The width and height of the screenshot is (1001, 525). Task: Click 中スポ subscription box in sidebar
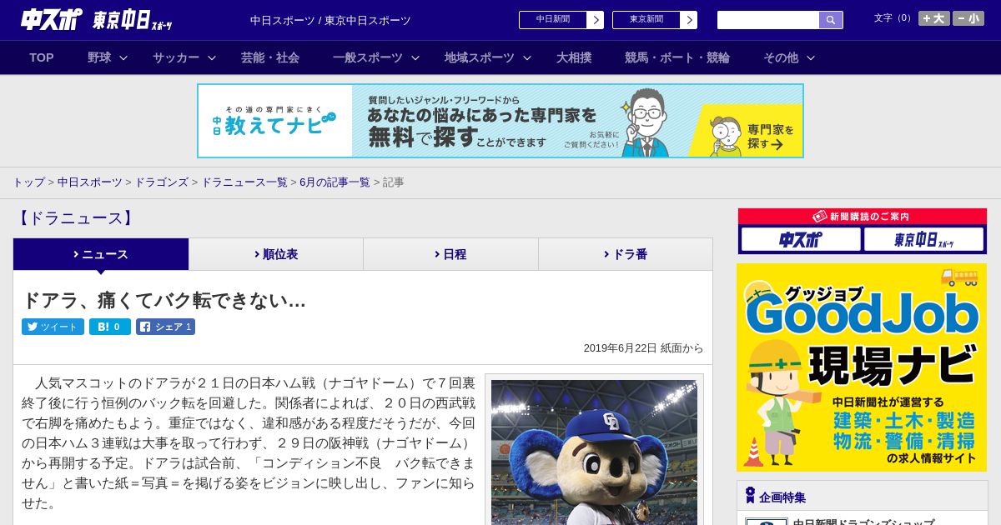801,239
